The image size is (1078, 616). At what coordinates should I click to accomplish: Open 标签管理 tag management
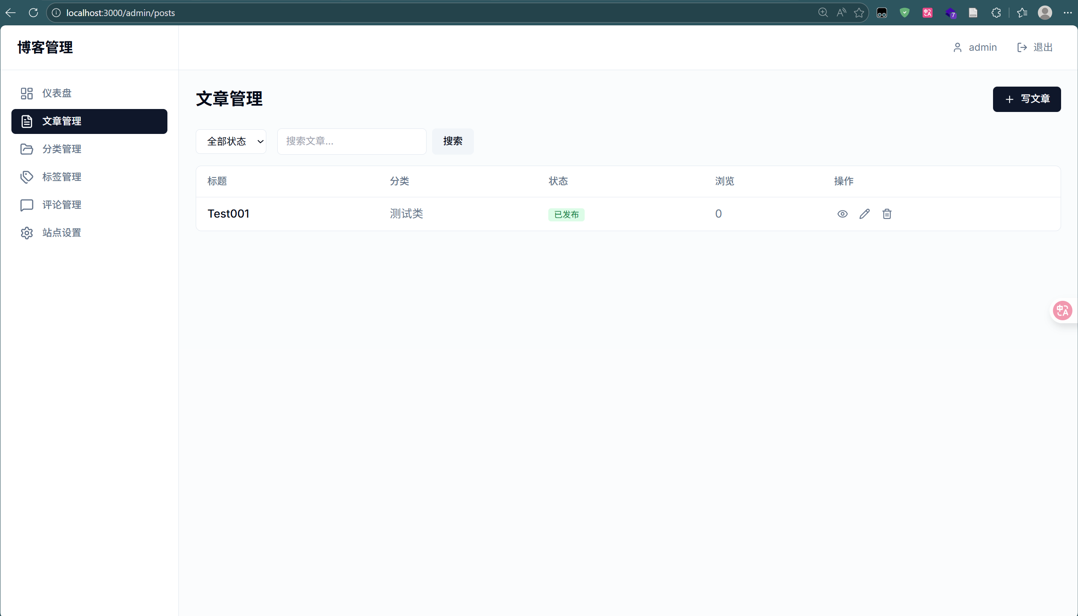pos(61,177)
